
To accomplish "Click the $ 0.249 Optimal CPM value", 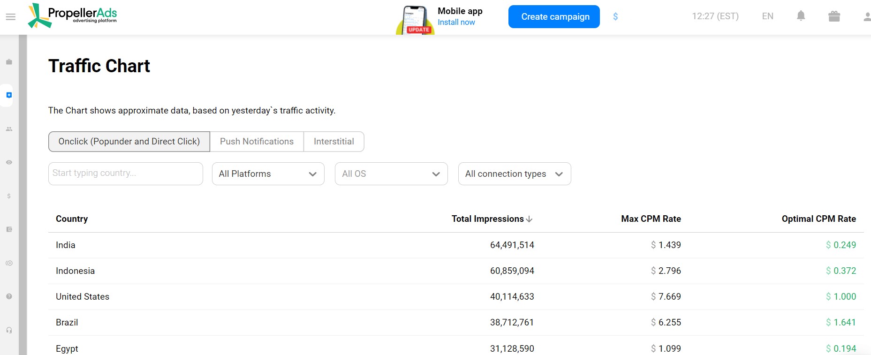I will (x=841, y=245).
